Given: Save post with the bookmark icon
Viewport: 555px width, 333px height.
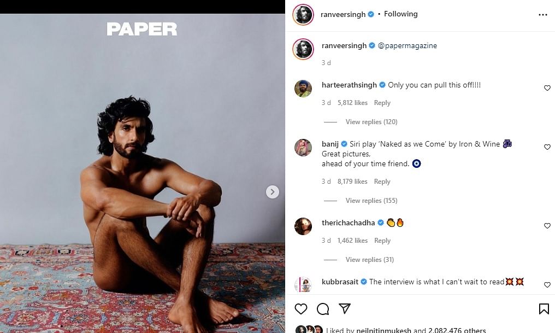Looking at the screenshot, I should (544, 309).
